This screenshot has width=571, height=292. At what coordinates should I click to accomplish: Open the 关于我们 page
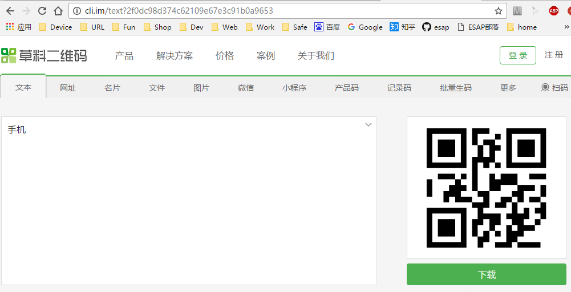pos(315,56)
